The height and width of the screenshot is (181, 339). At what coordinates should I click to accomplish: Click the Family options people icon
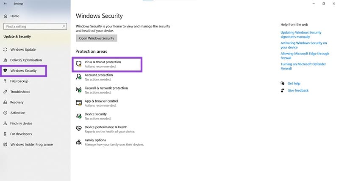coord(79,142)
